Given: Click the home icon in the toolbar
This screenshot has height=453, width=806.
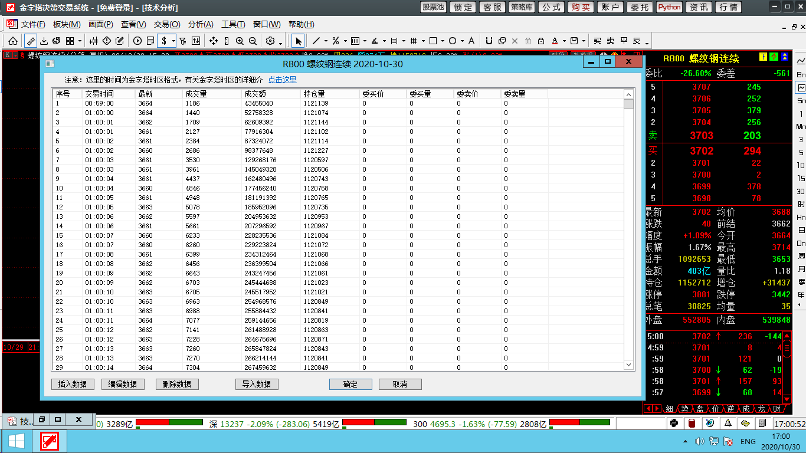Looking at the screenshot, I should pyautogui.click(x=12, y=41).
